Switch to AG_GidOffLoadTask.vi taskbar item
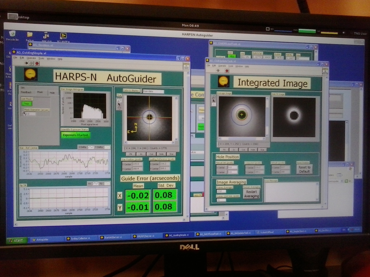 click(209, 234)
